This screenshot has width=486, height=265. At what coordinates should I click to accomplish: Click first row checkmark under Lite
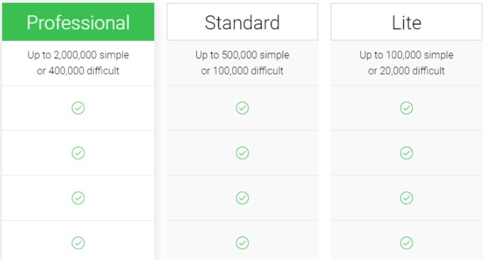click(x=406, y=108)
